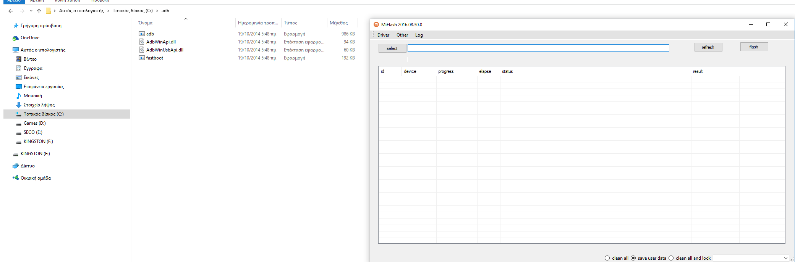The image size is (795, 262).
Task: Select the "clean all" radio button
Action: [607, 258]
